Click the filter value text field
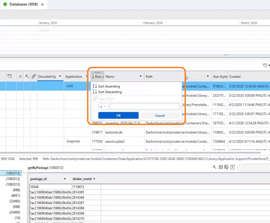 click(x=145, y=107)
